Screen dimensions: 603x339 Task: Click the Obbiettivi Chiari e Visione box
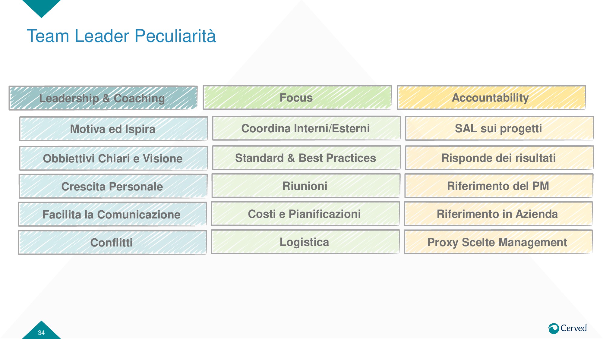tap(113, 159)
